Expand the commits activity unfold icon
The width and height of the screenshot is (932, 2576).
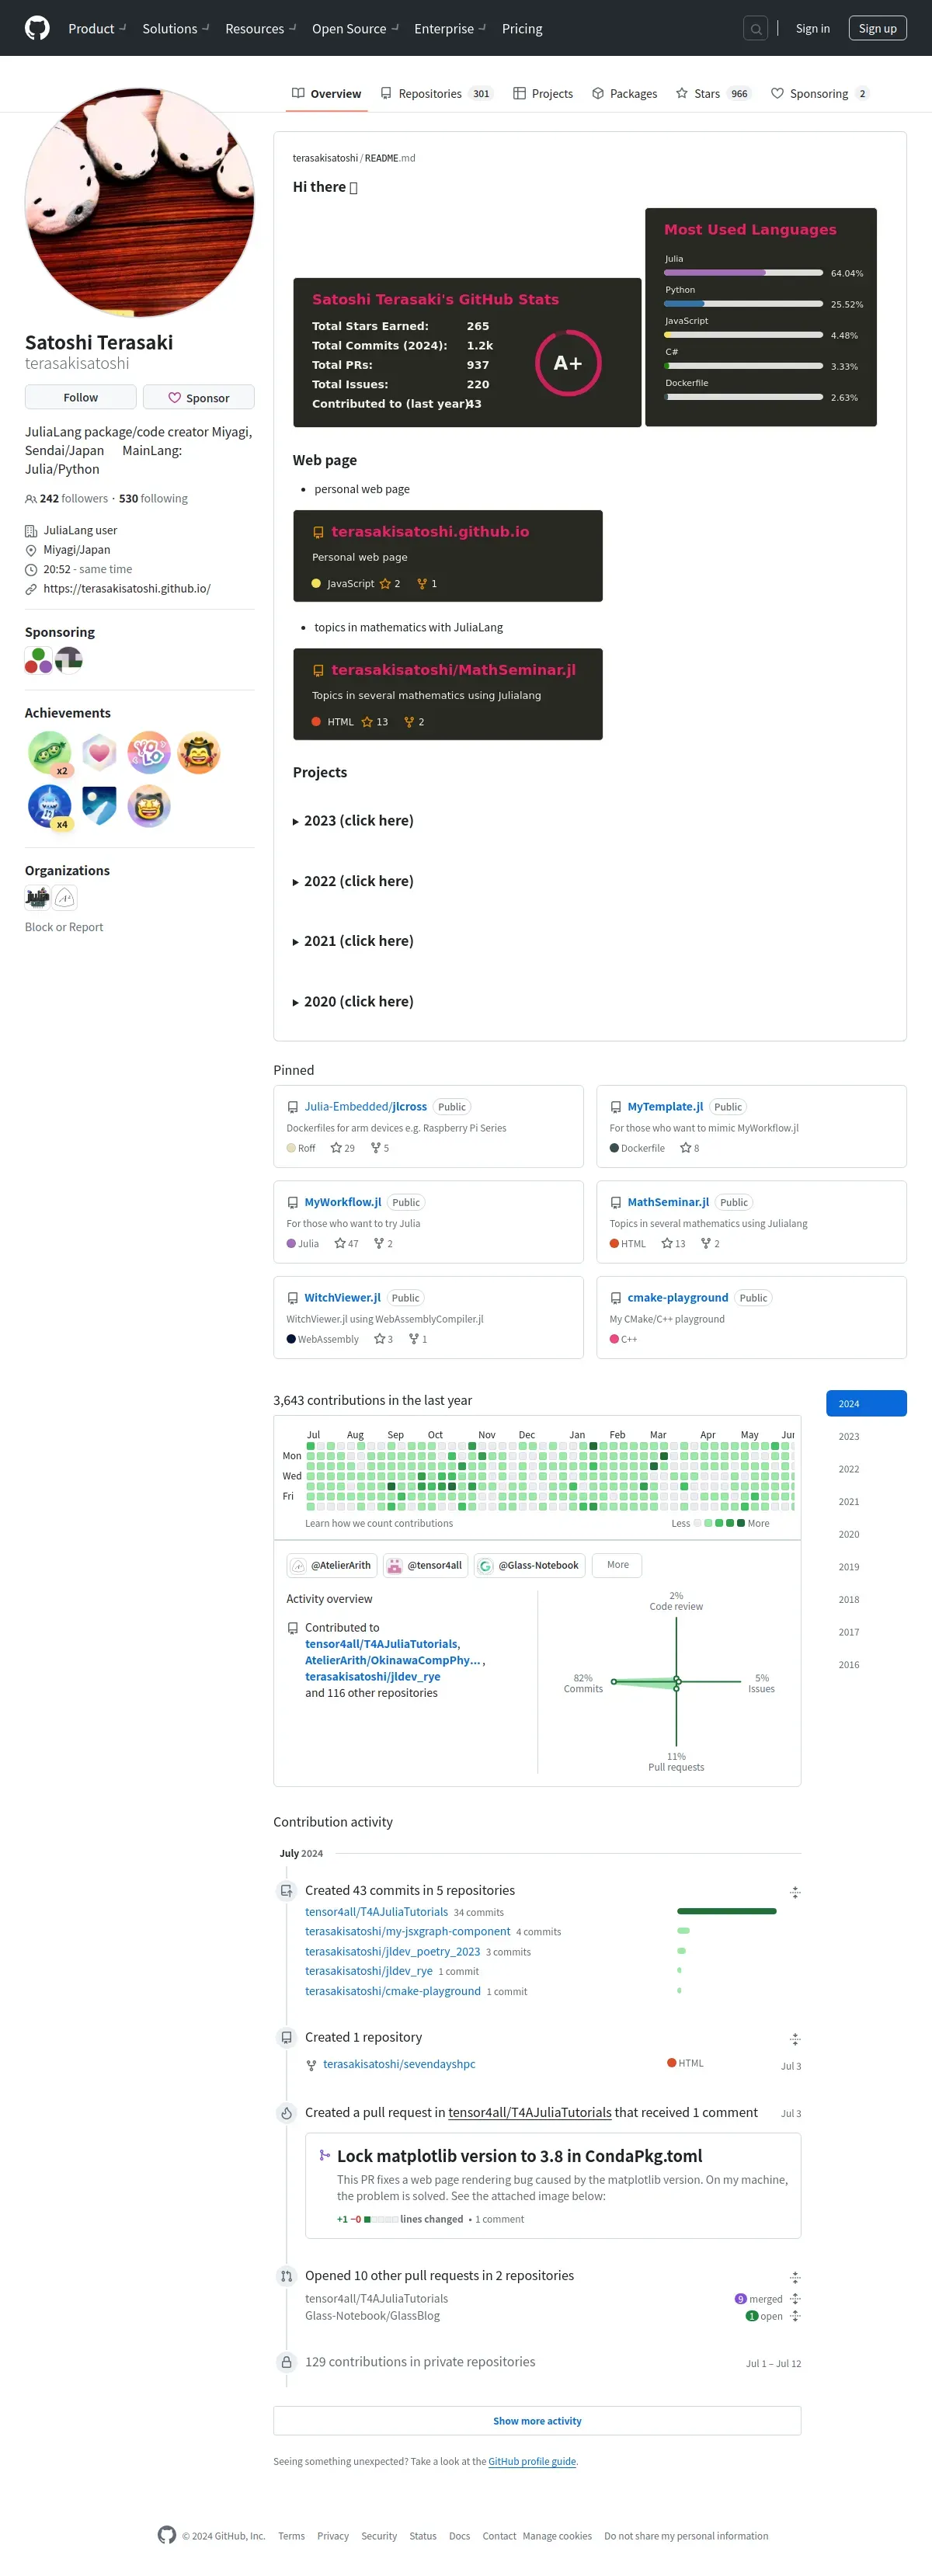point(795,1892)
